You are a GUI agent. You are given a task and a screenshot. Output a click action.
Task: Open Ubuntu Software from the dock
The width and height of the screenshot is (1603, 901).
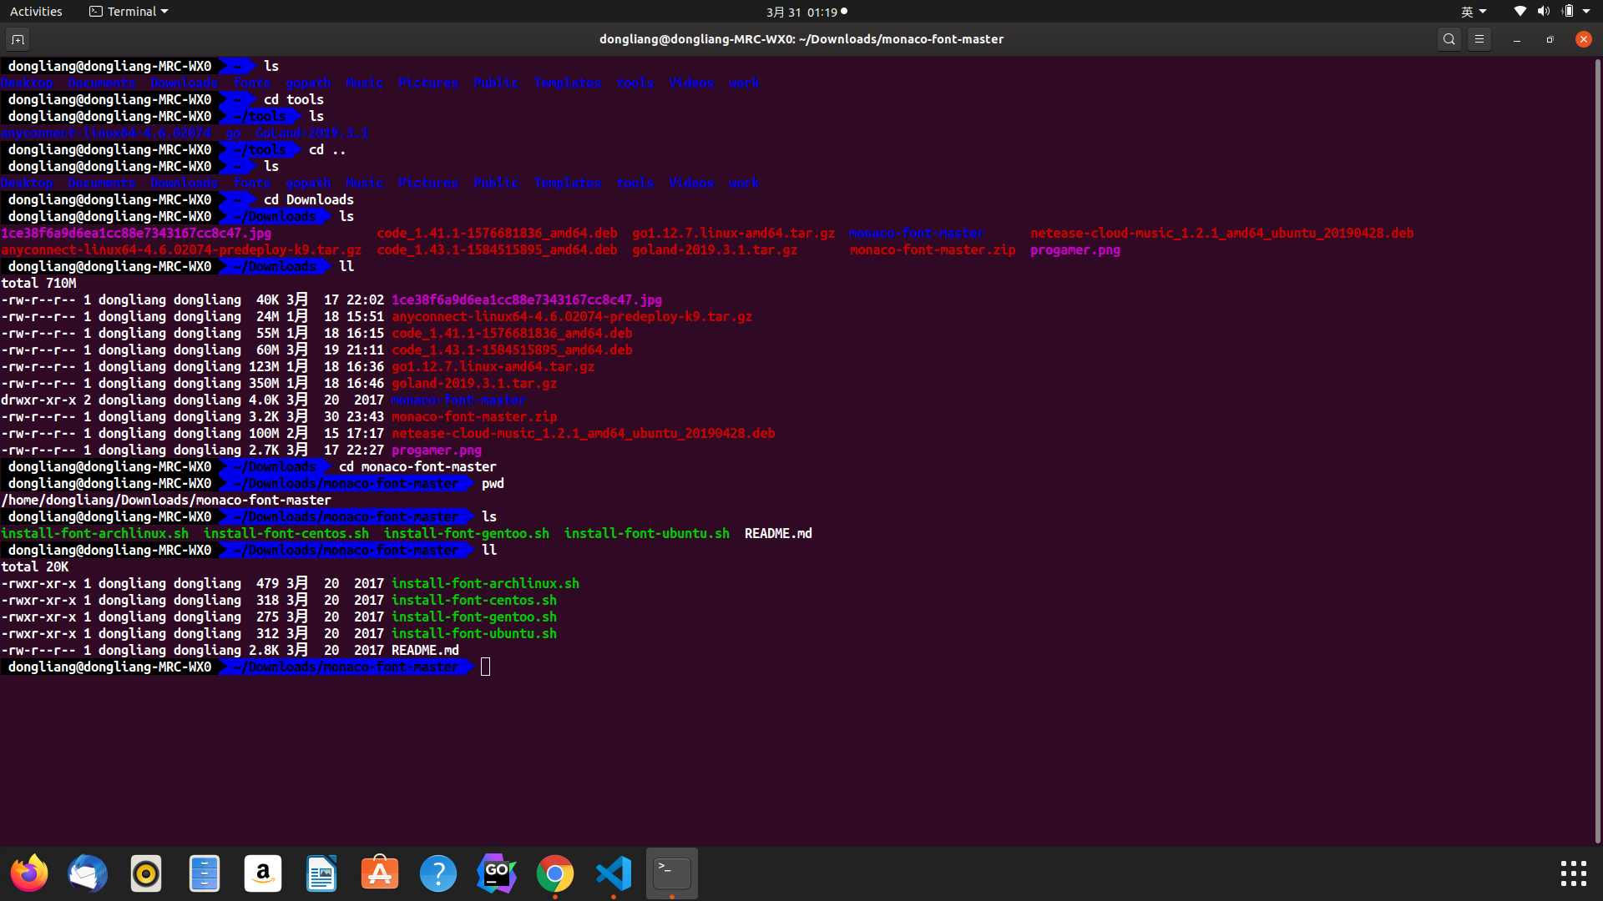coord(380,873)
